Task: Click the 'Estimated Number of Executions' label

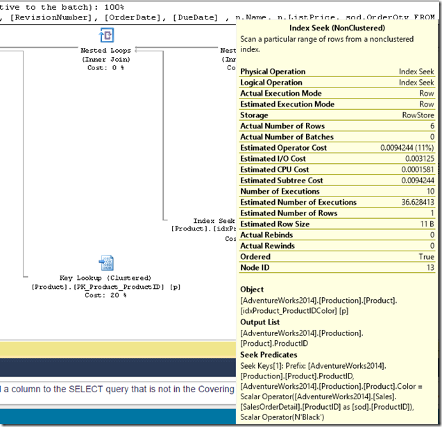Action: point(298,202)
